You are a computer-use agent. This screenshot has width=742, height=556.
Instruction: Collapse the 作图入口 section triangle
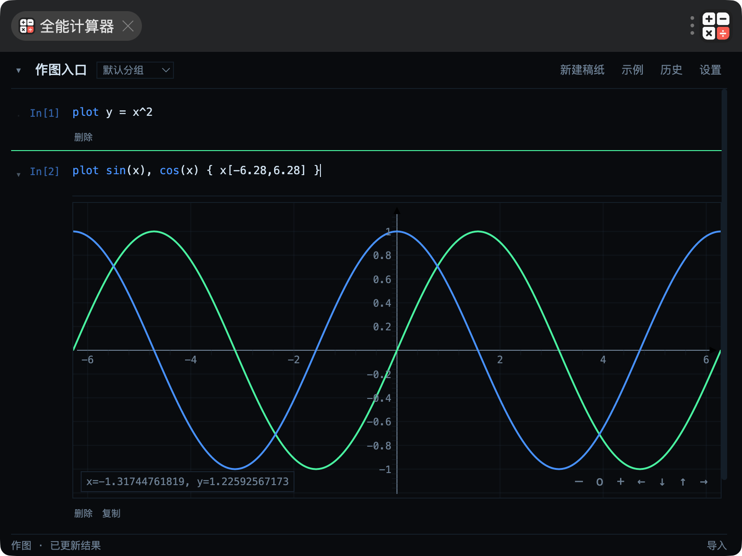click(19, 70)
